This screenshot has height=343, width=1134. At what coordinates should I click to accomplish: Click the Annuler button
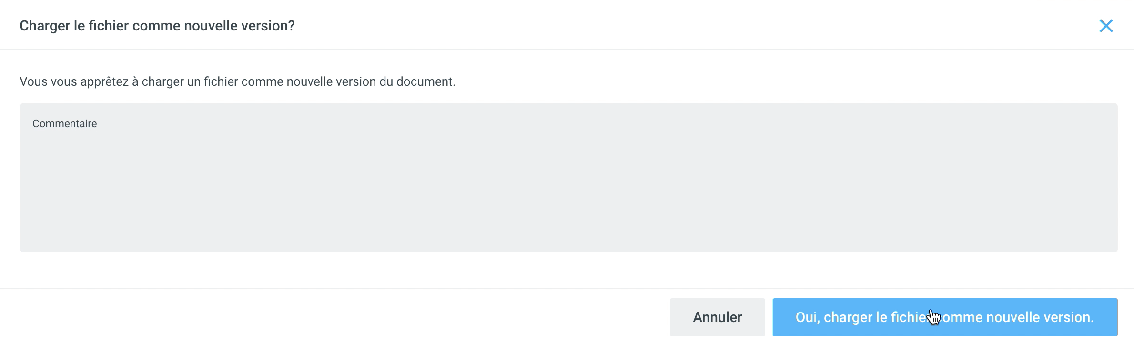[x=717, y=317]
